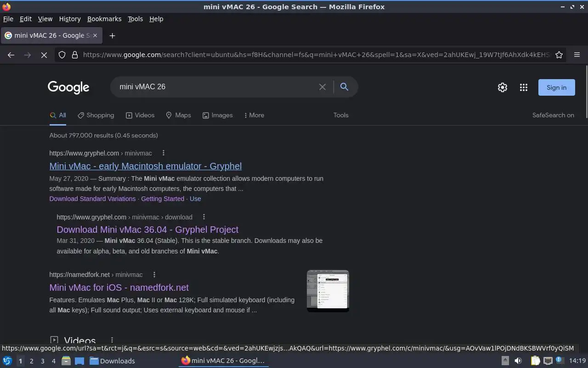
Task: Open the tracking protection shield icon
Action: coord(62,55)
